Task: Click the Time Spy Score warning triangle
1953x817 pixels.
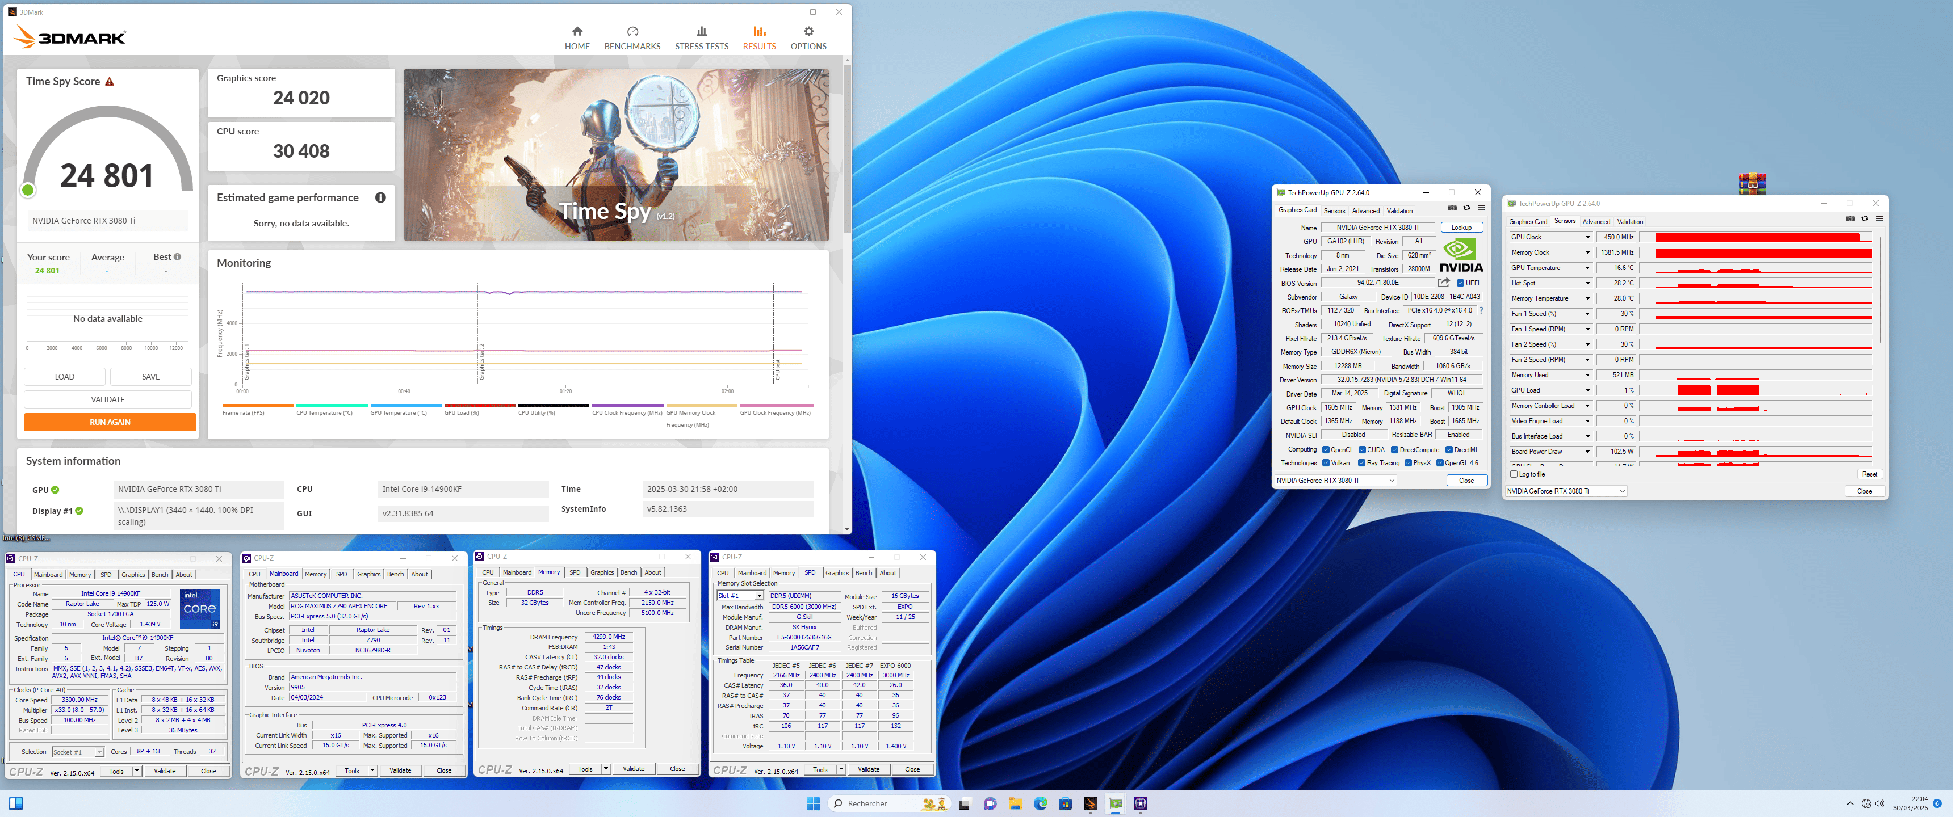Action: tap(110, 81)
